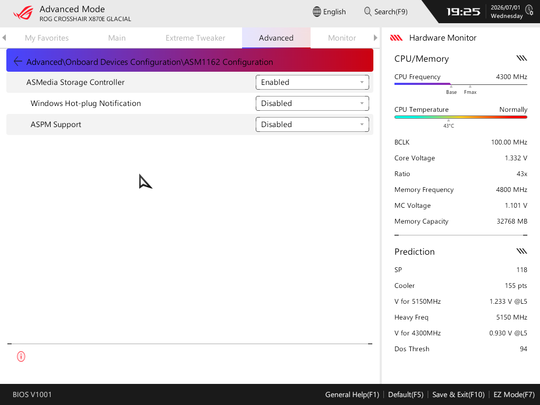Click the globe language icon
540x405 pixels.
[x=316, y=12]
